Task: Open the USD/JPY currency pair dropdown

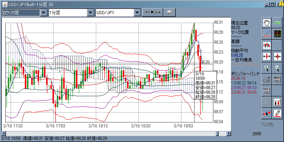Action: tap(137, 13)
